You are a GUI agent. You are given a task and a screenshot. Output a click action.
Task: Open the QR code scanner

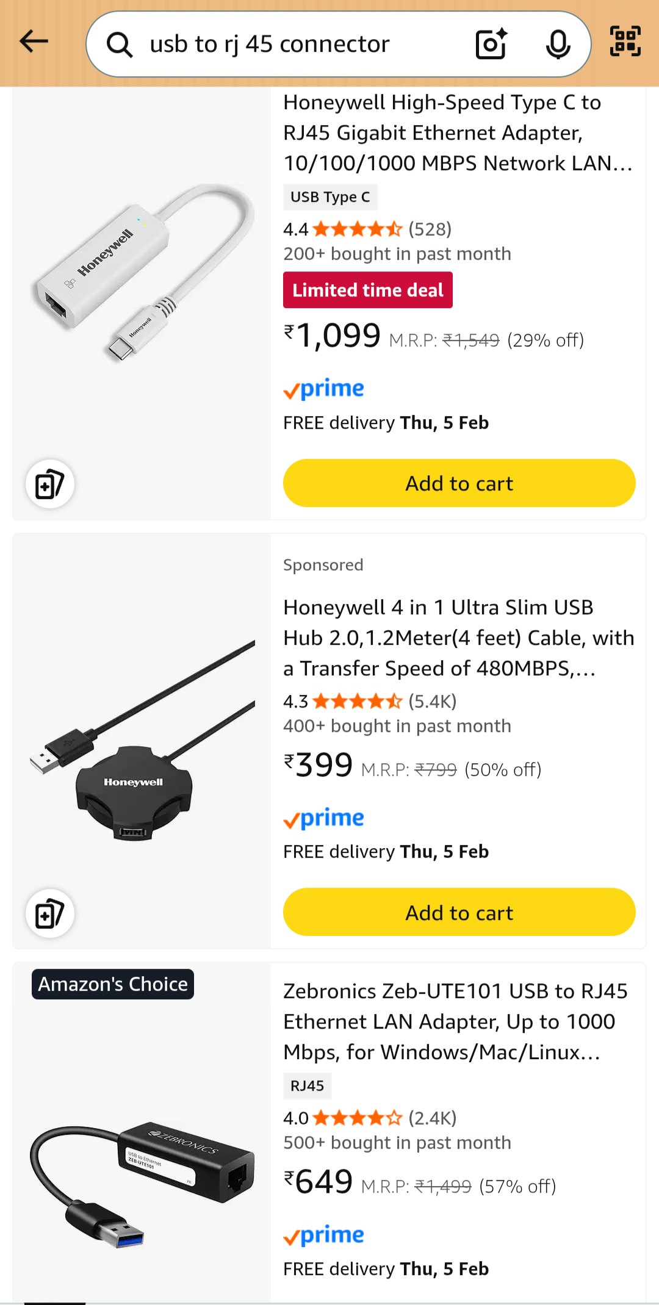coord(625,41)
